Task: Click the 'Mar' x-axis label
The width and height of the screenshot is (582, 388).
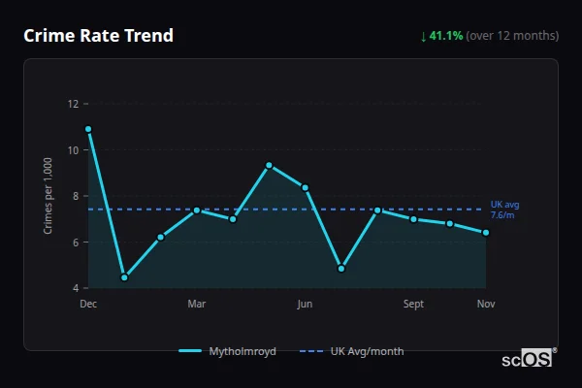Action: 197,304
